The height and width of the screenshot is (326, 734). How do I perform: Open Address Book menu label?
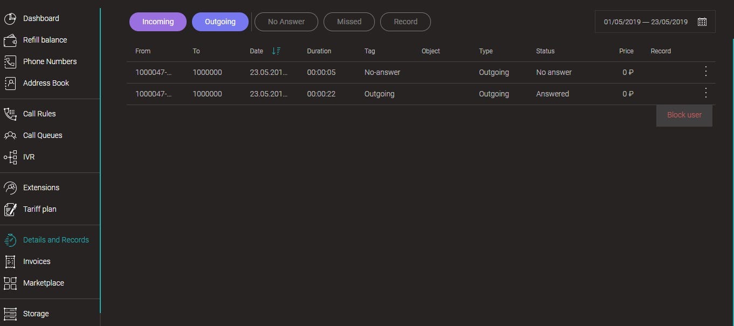pyautogui.click(x=46, y=83)
